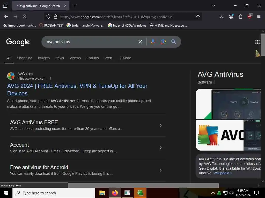Open the notification action center
The height and width of the screenshot is (198, 265).
click(256, 193)
